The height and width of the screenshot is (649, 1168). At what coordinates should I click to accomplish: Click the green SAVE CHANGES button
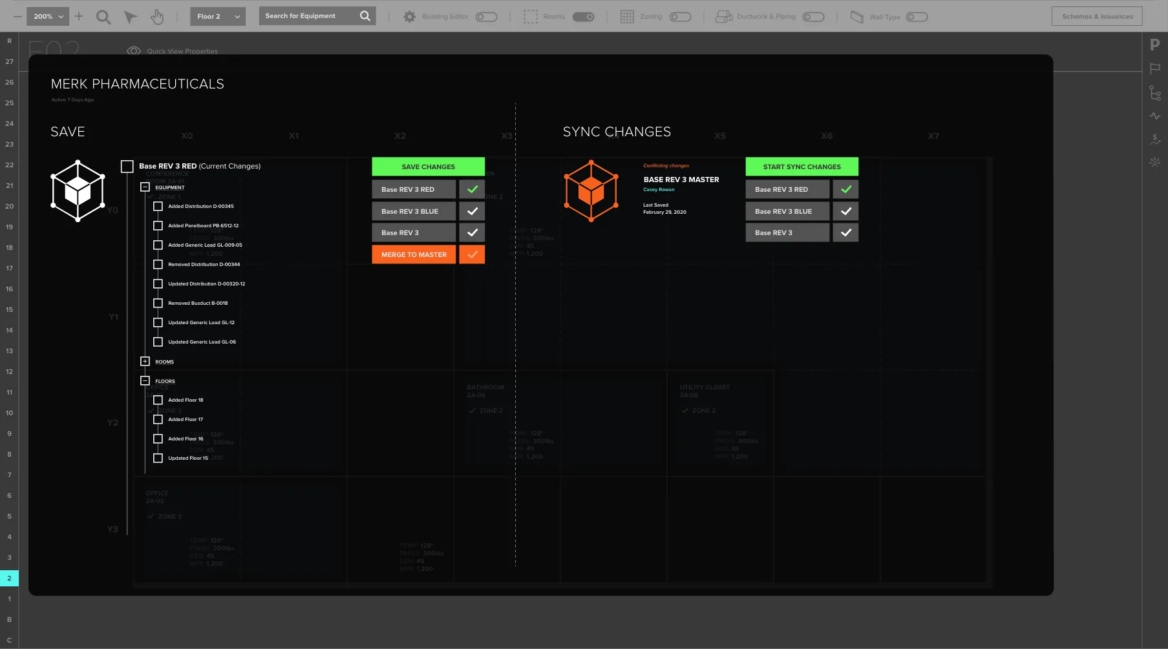click(429, 167)
